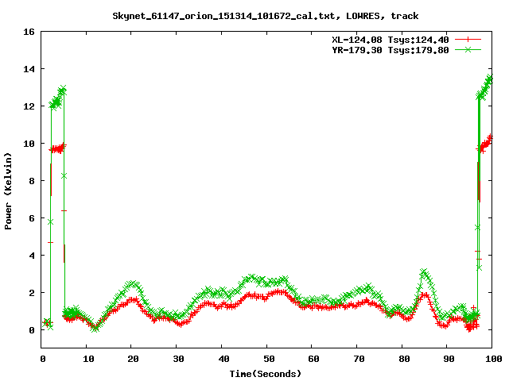Image resolution: width=509 pixels, height=381 pixels.
Task: Select the YR-179.30 Tsys legend label
Action: [390, 49]
